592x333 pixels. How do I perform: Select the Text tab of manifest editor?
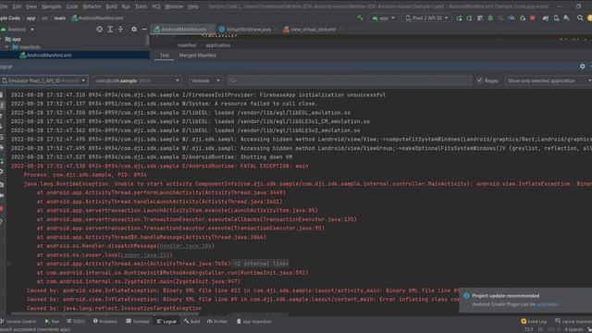tap(165, 55)
